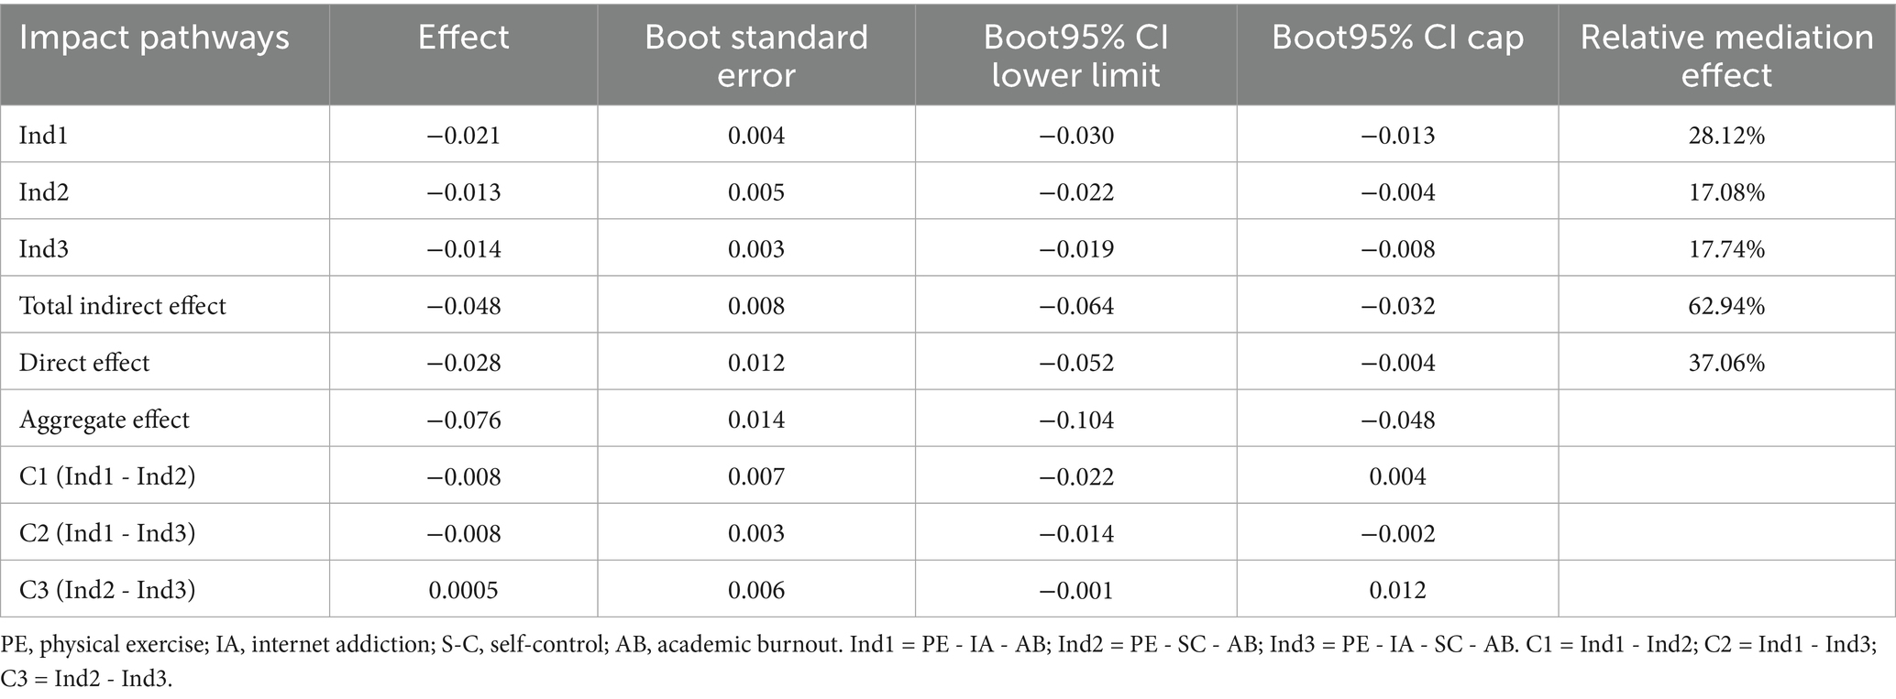Click the C2 (Ind1 - Ind3) label
The image size is (1896, 699).
[107, 533]
